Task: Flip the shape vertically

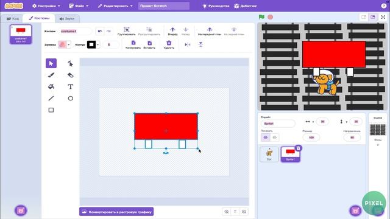Action: point(200,44)
